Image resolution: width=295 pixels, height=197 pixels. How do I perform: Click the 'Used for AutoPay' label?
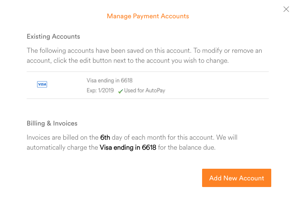tap(145, 91)
